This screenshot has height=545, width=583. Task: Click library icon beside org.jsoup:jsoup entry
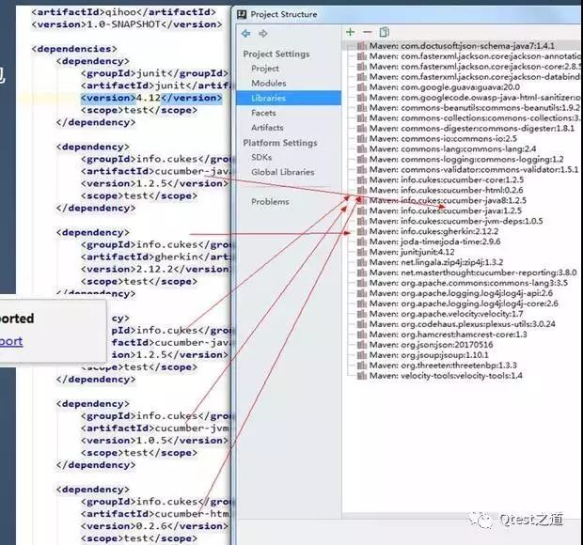pos(362,355)
